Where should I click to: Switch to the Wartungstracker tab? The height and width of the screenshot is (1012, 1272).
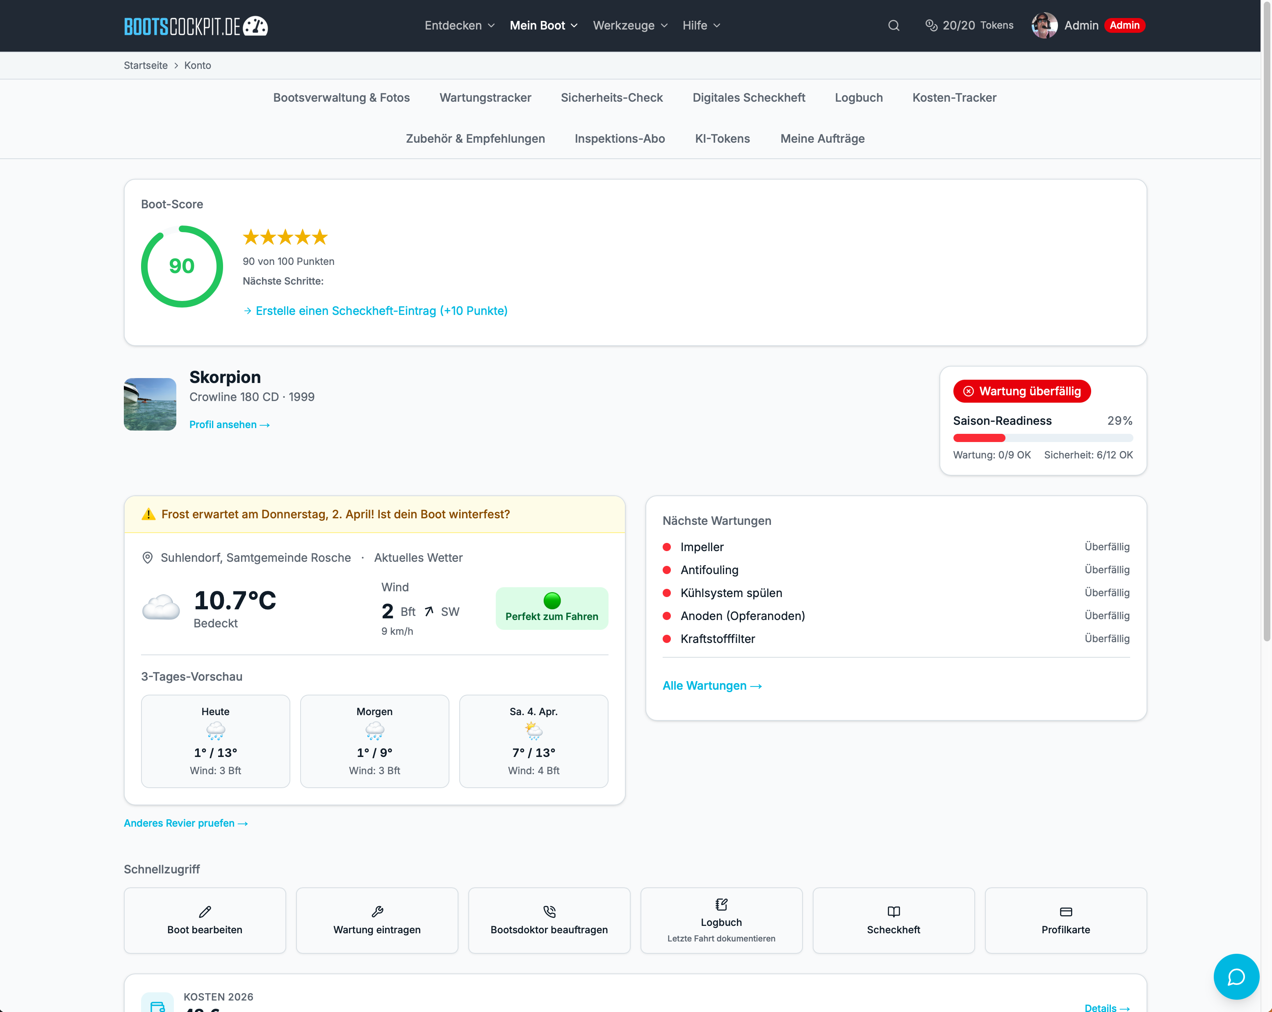click(x=485, y=97)
